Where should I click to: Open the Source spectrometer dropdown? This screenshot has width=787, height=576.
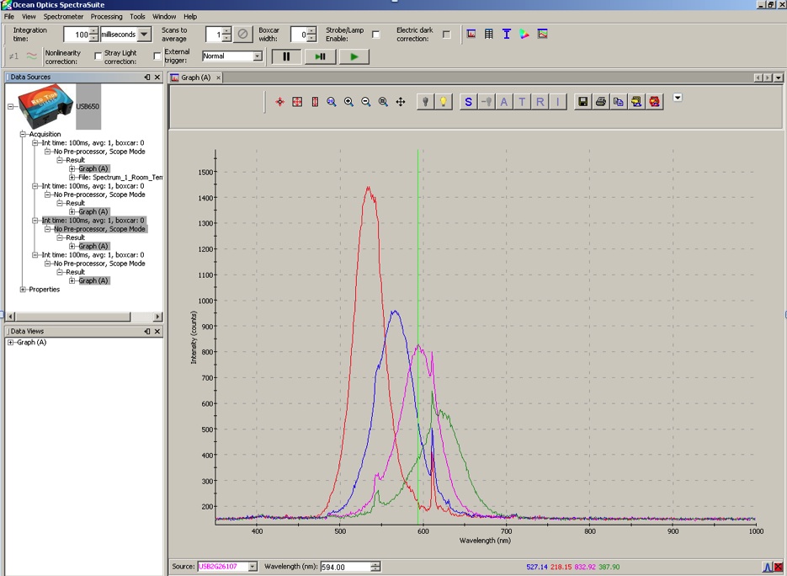tap(253, 567)
